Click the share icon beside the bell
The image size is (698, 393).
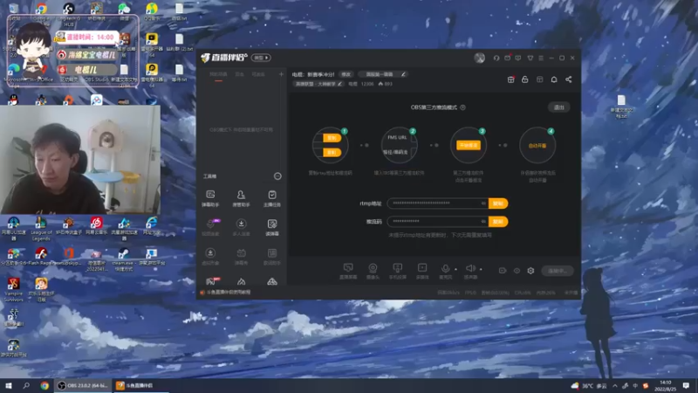point(569,79)
